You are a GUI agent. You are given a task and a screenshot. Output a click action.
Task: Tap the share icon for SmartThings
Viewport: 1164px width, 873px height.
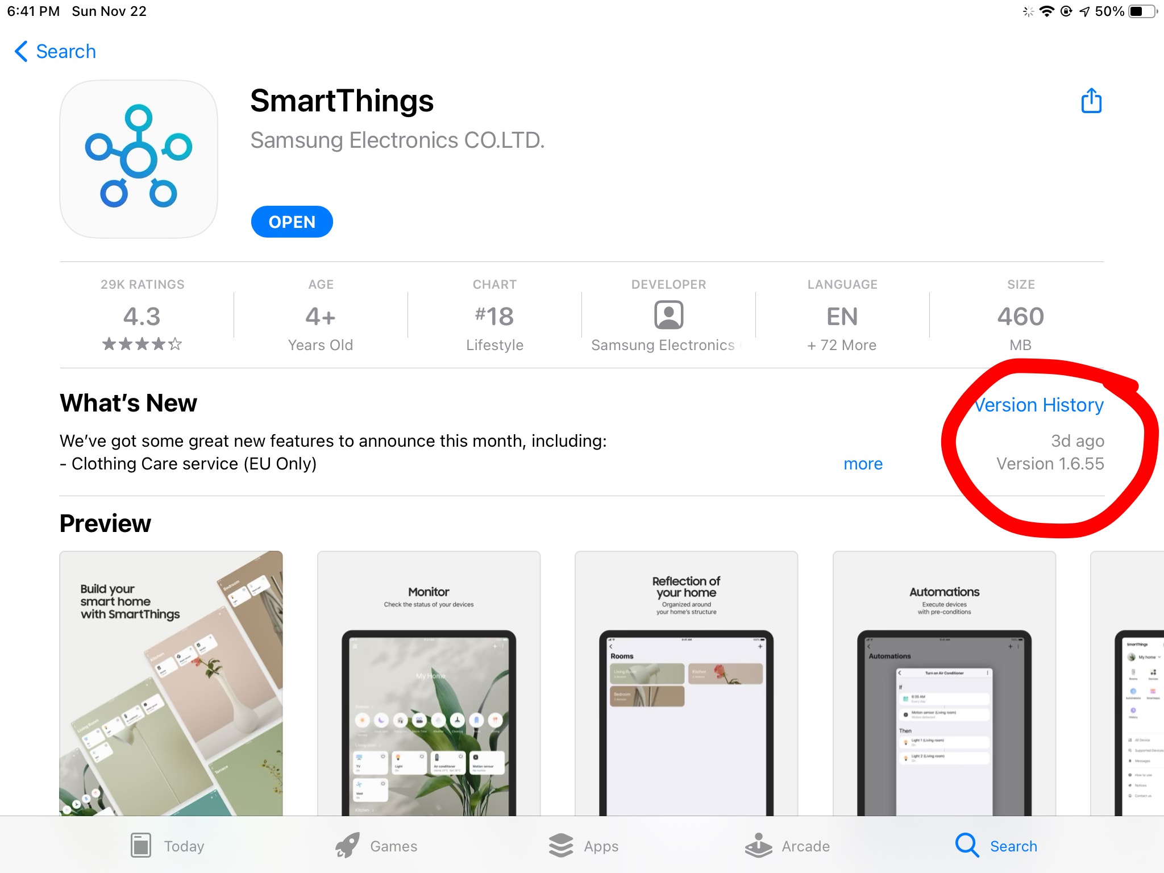pyautogui.click(x=1091, y=101)
